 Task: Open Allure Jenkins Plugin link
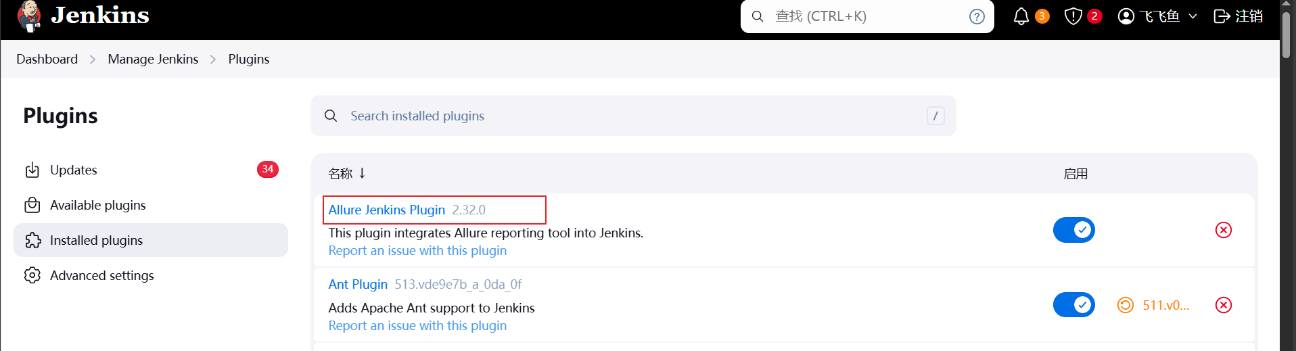point(387,210)
